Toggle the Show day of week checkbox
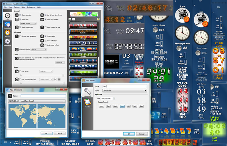 (46, 19)
